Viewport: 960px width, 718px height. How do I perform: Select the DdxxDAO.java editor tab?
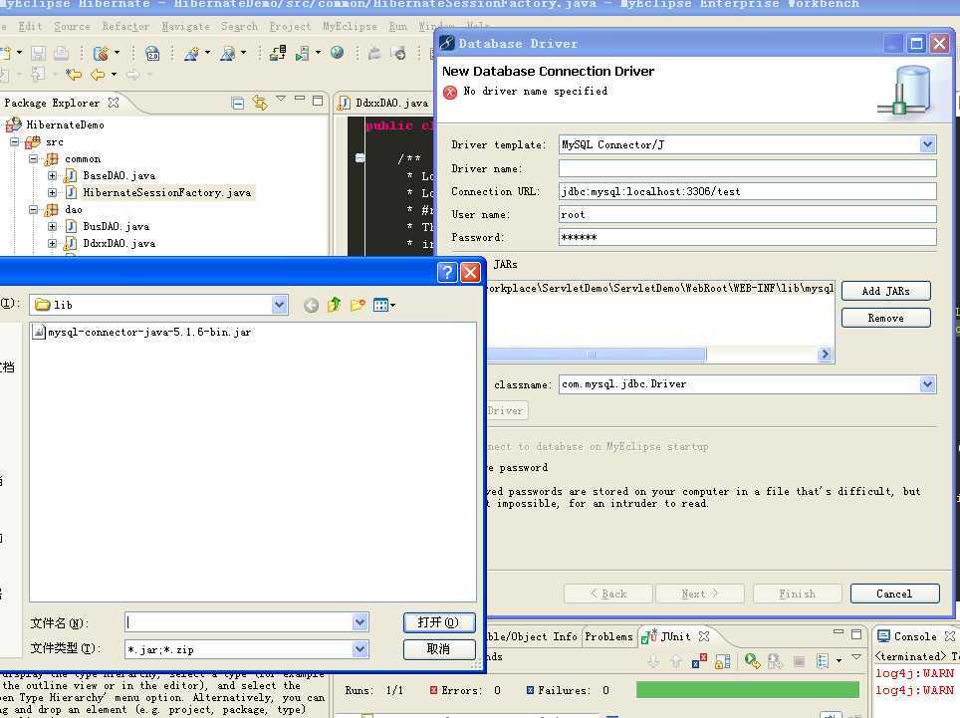pyautogui.click(x=383, y=103)
